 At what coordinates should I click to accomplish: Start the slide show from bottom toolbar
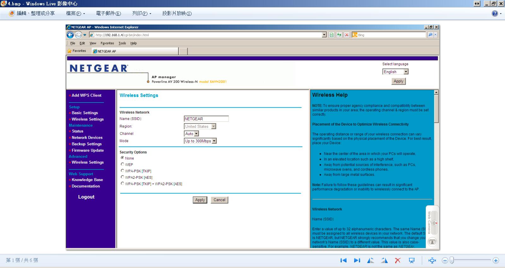tap(412, 260)
